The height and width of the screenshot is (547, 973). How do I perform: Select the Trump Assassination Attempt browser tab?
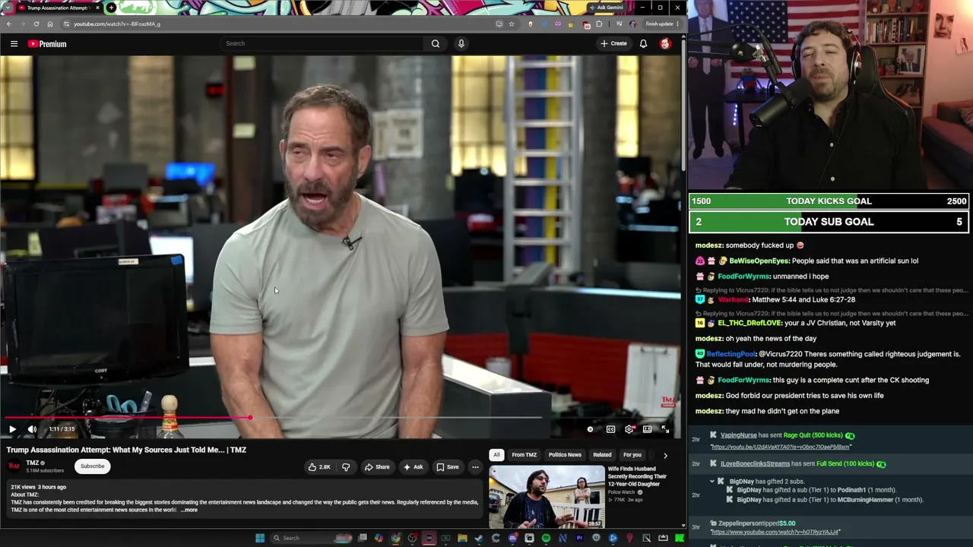coord(59,8)
